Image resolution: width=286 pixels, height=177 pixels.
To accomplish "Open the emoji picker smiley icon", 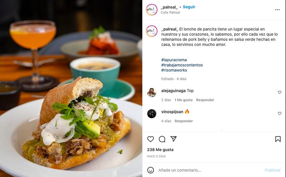I will coord(151,170).
